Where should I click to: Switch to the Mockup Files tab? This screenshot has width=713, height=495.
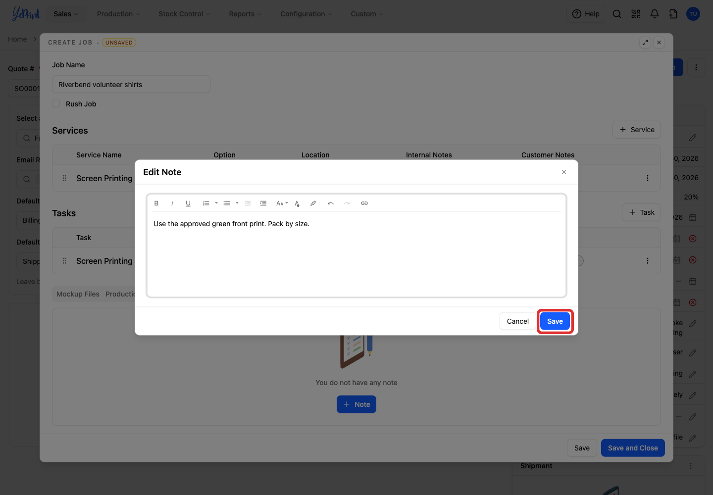click(x=78, y=294)
